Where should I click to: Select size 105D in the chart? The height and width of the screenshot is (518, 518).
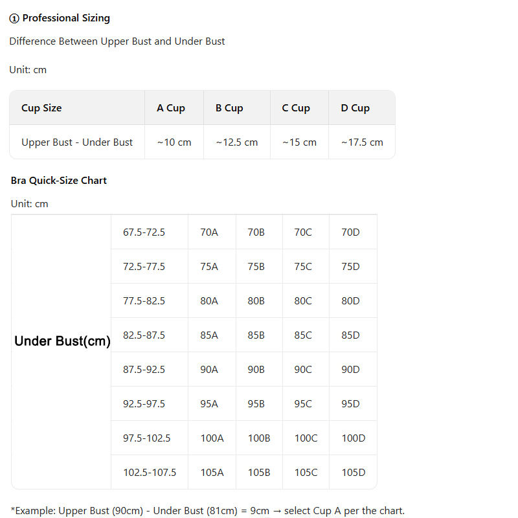click(354, 472)
